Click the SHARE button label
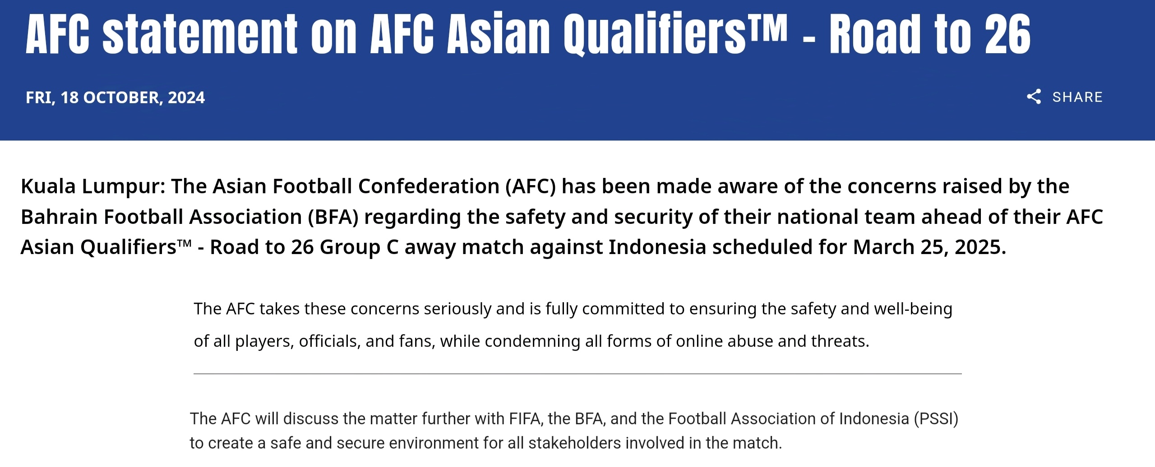Image resolution: width=1155 pixels, height=467 pixels. click(1077, 97)
